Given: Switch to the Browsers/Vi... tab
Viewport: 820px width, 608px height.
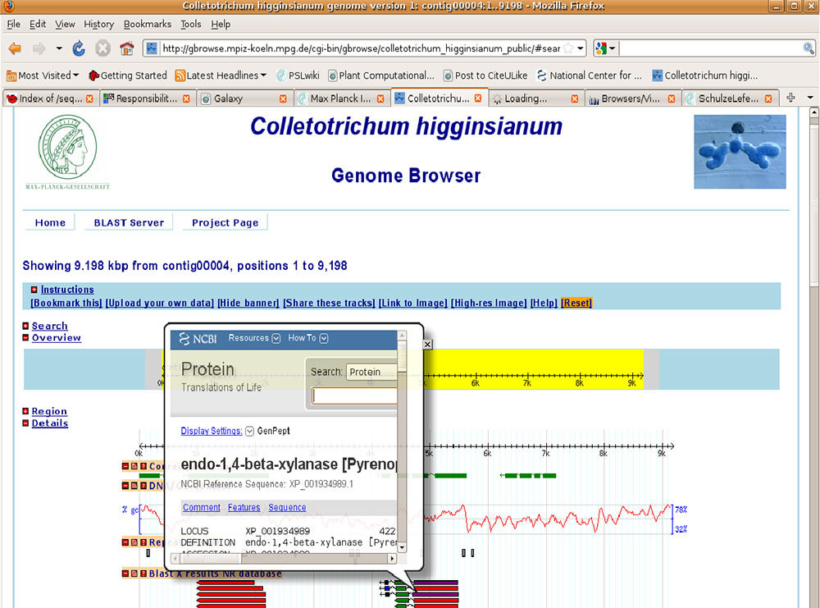Looking at the screenshot, I should click(631, 98).
